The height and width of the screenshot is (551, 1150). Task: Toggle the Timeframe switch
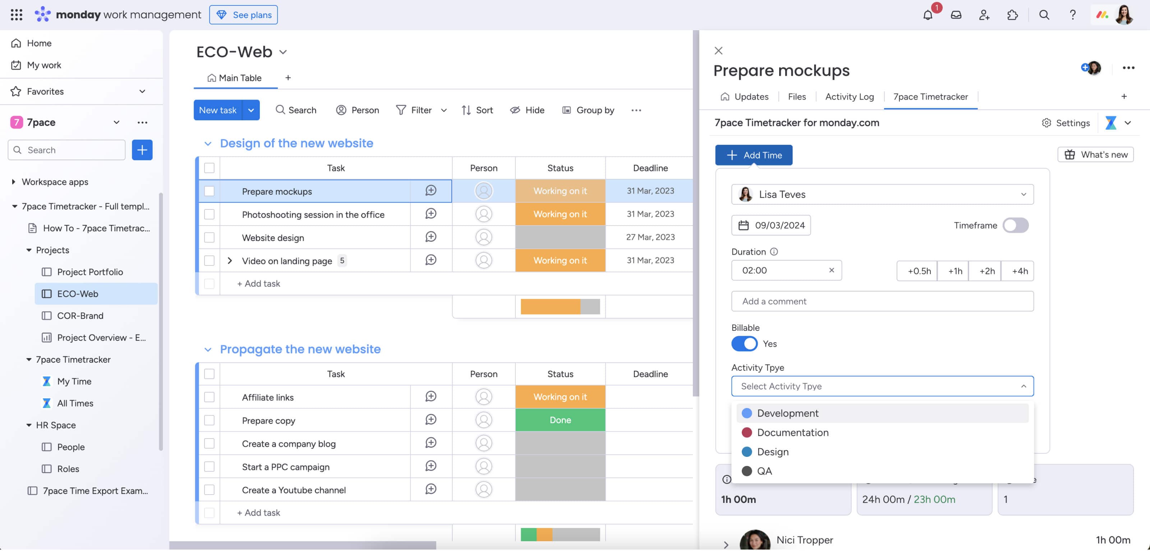pyautogui.click(x=1015, y=225)
